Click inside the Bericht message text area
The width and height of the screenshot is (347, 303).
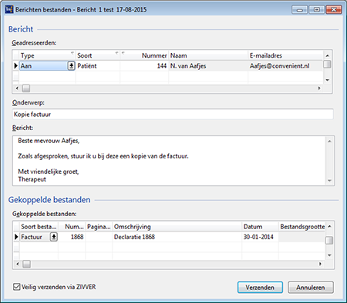coord(170,161)
